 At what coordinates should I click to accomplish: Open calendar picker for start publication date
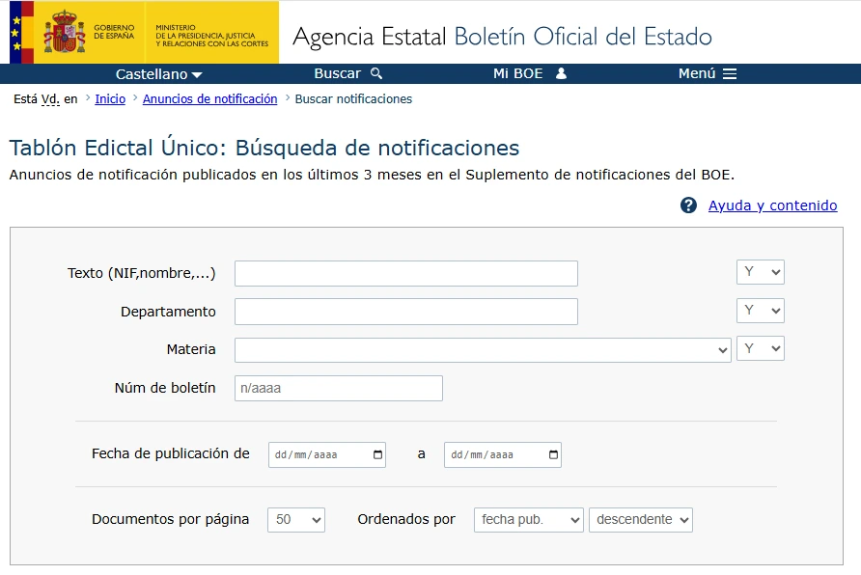tap(377, 454)
